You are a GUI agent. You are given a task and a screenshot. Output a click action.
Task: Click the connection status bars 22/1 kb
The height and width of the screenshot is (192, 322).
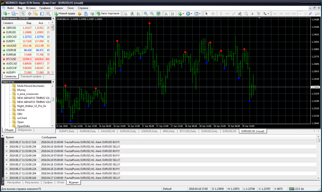click(x=296, y=189)
